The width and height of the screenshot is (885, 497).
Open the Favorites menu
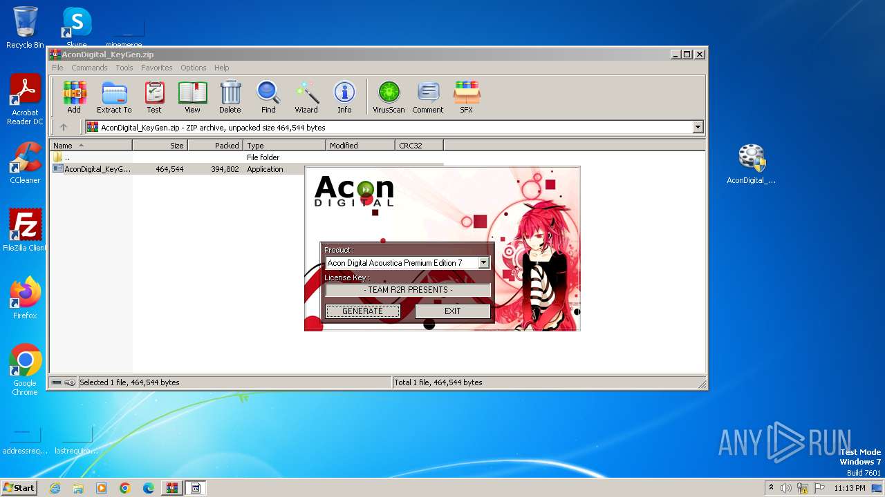[x=157, y=68]
